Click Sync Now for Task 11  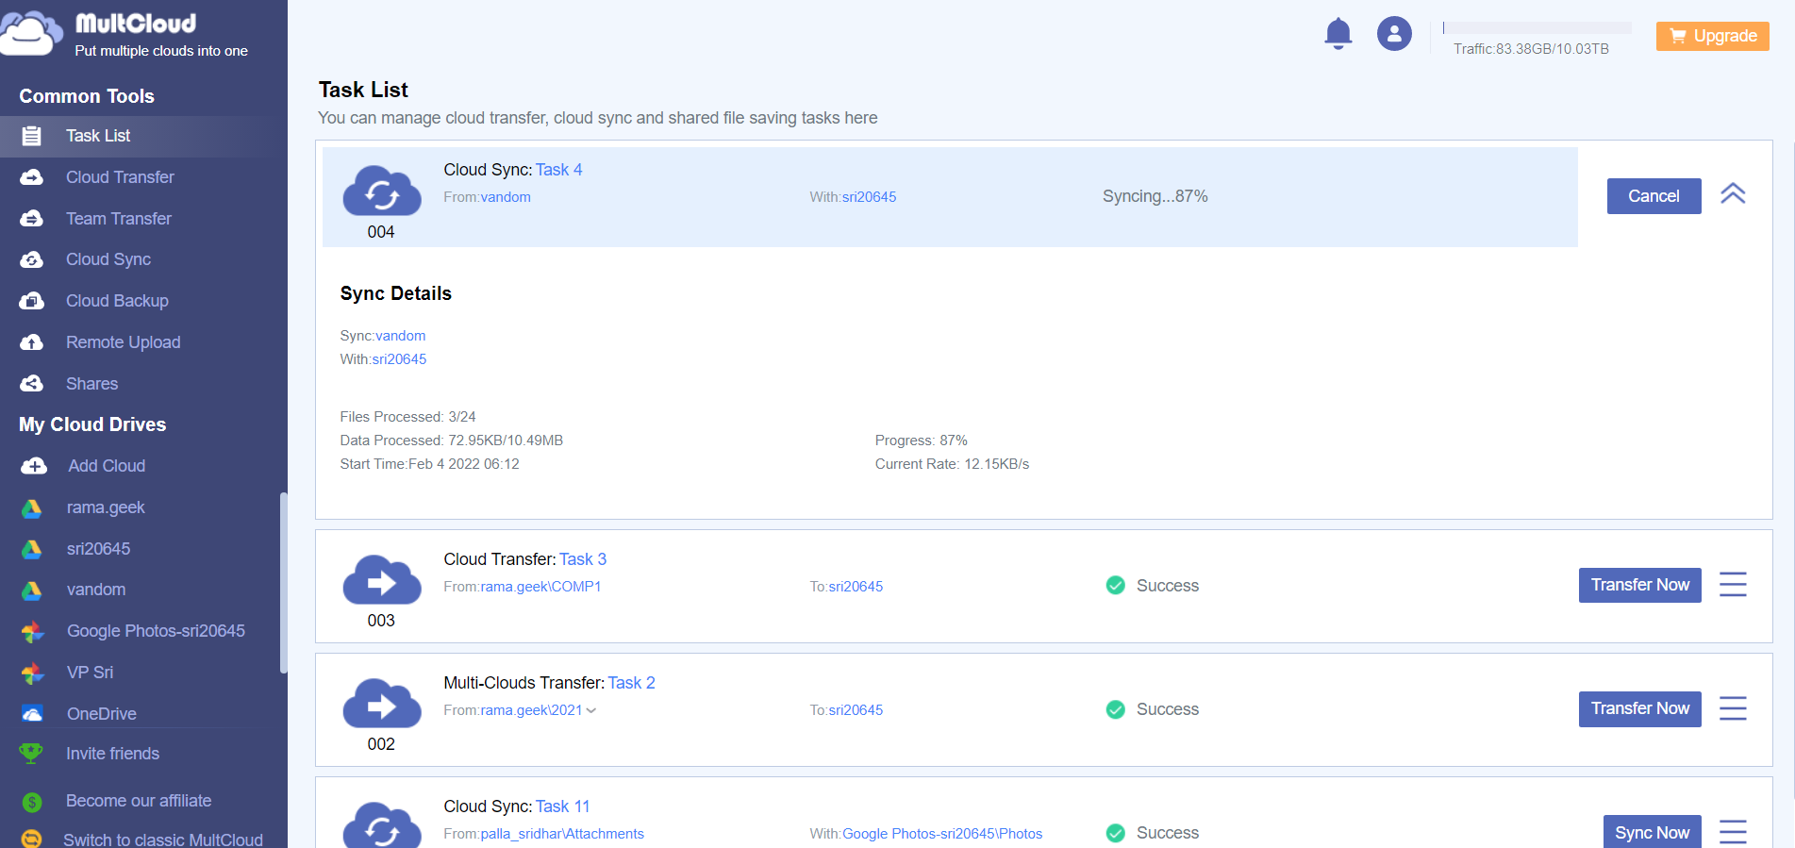[x=1652, y=832]
